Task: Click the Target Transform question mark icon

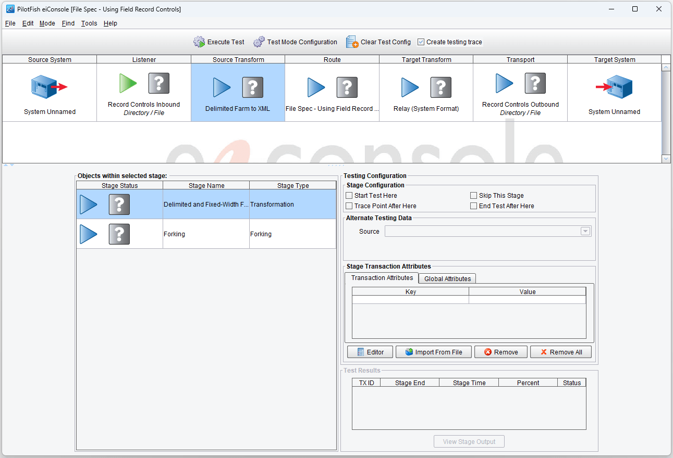Action: 441,87
